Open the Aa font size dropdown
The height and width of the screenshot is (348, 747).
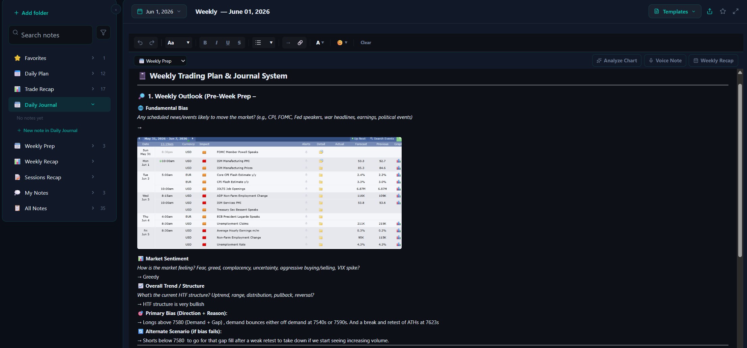click(x=179, y=43)
